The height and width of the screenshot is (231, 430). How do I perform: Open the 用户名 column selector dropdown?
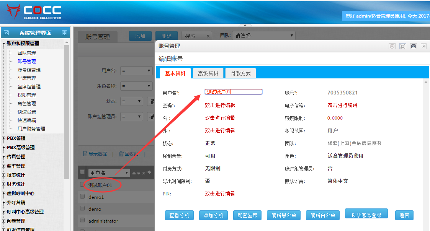109,173
